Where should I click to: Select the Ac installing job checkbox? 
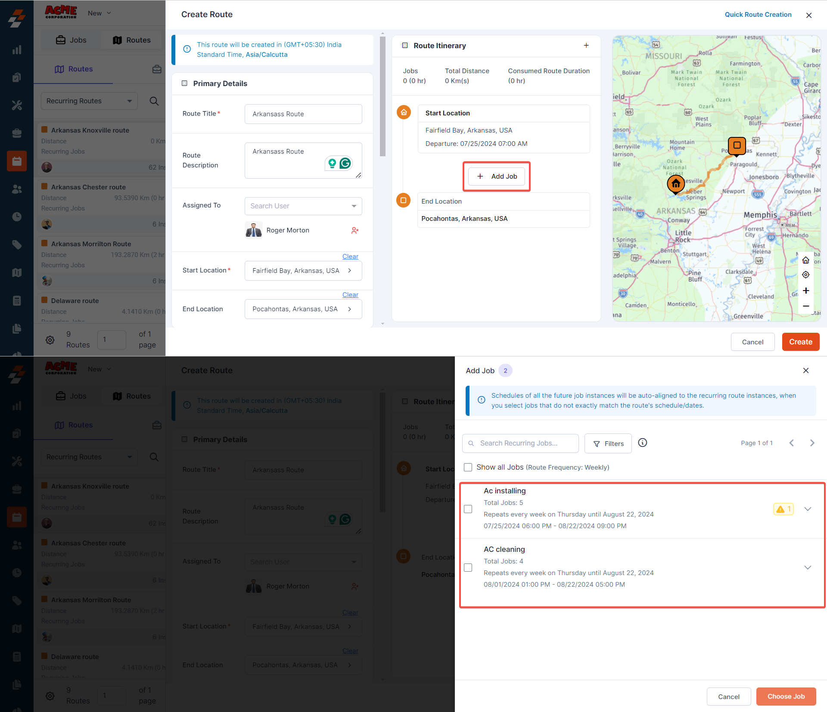pos(468,509)
